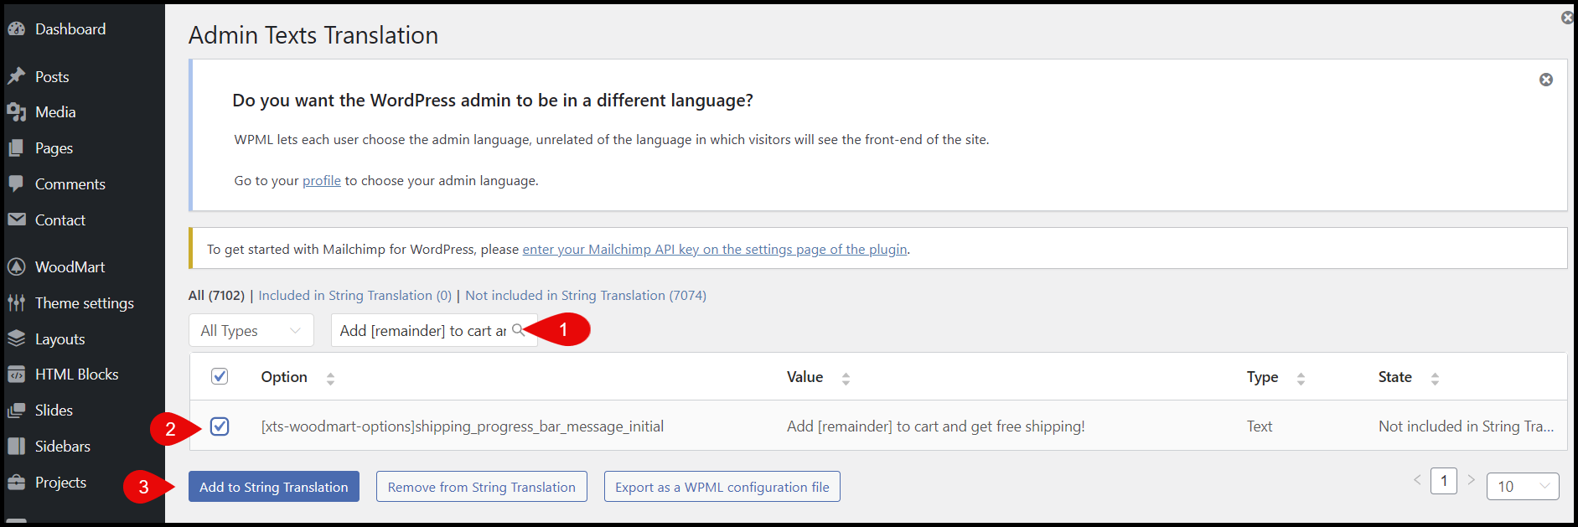This screenshot has height=527, width=1578.
Task: Open HTML Blocks in the sidebar menu
Action: [76, 375]
